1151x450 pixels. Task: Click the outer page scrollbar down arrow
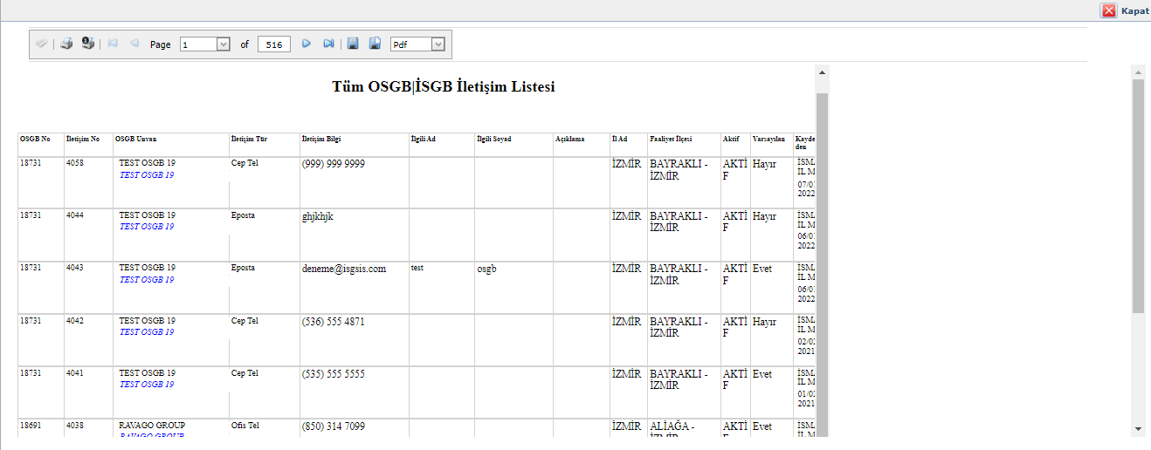click(1137, 429)
